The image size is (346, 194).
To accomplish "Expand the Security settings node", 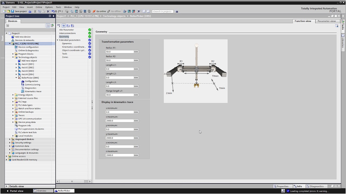I will click(x=10, y=143).
